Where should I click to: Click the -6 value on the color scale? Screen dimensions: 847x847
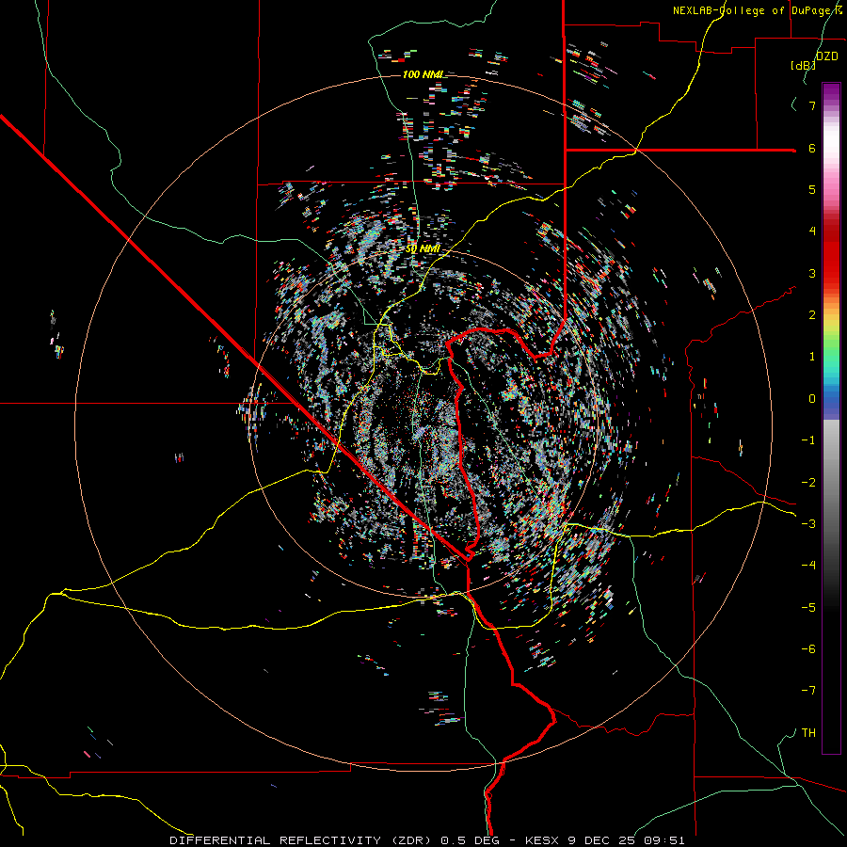pos(808,649)
